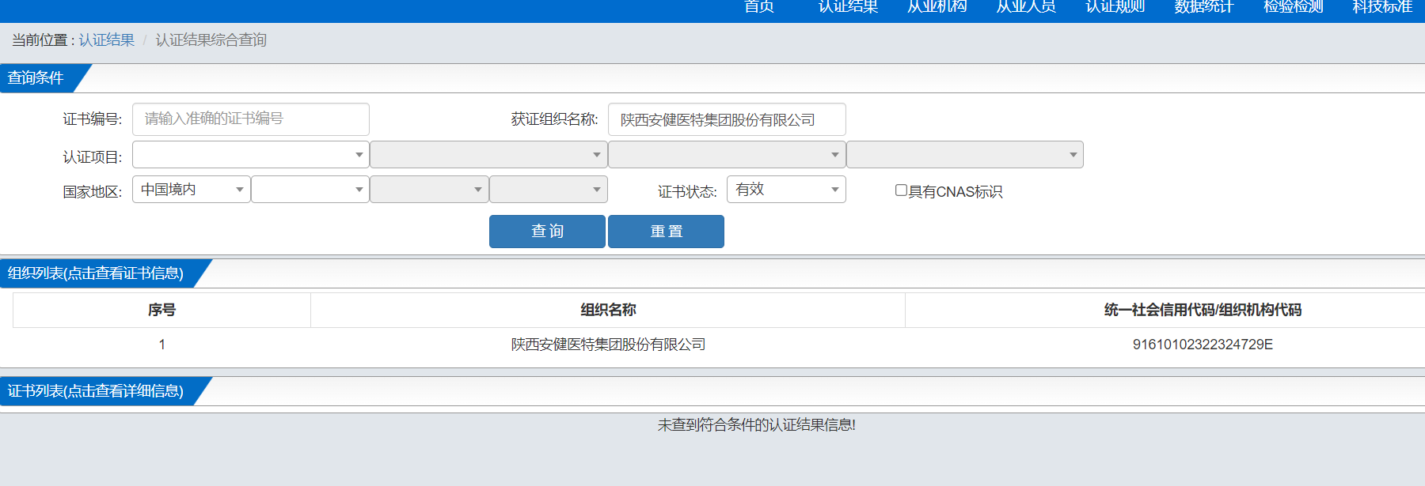Click the 重置 reset button

(x=666, y=232)
